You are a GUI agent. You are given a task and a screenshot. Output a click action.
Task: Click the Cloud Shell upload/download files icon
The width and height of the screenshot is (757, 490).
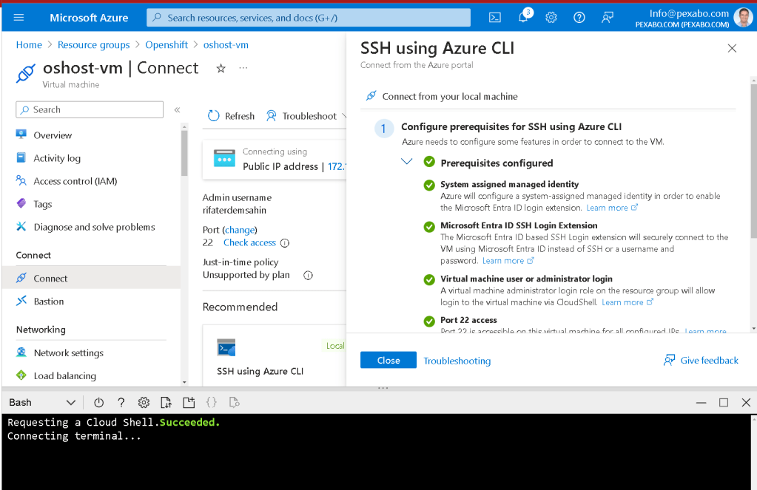166,402
